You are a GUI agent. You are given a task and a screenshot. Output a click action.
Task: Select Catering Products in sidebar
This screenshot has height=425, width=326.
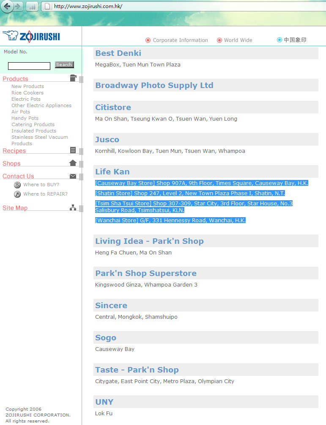tap(33, 124)
